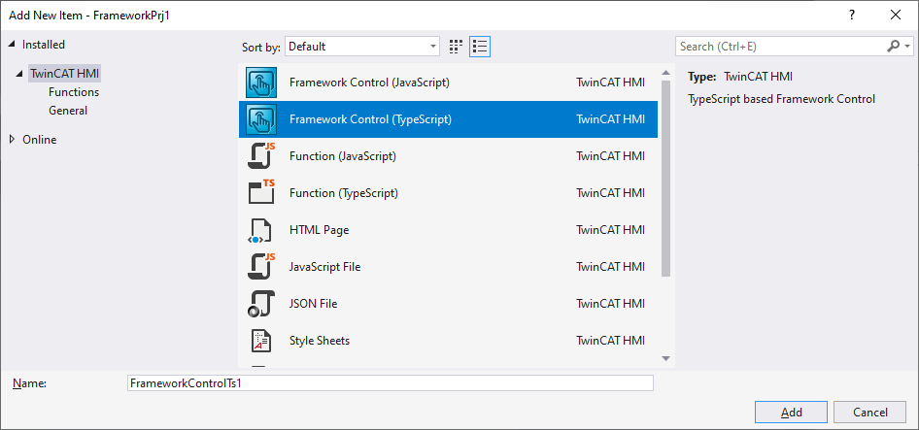Open dialog help with question mark
This screenshot has width=919, height=430.
(x=852, y=16)
